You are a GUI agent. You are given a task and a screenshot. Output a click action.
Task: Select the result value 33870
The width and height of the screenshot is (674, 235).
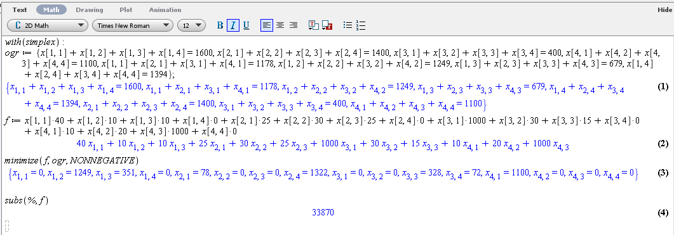323,212
